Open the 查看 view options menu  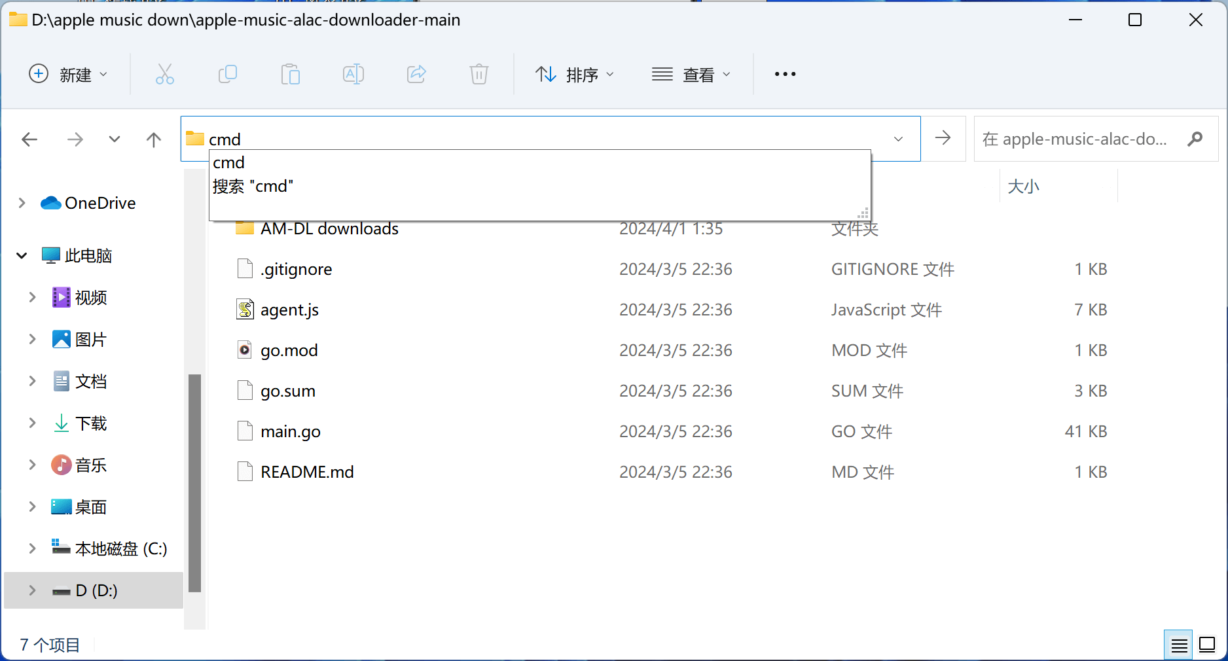point(691,74)
